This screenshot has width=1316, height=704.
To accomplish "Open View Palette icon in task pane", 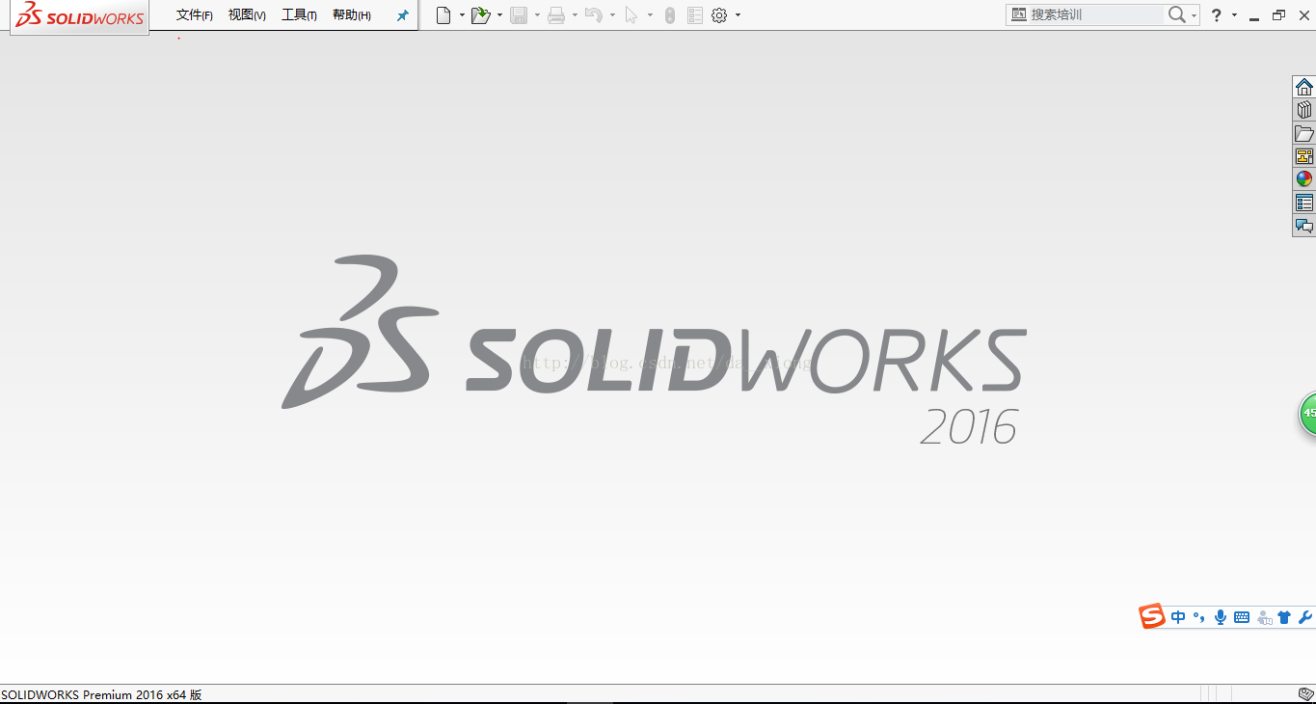I will [x=1303, y=156].
